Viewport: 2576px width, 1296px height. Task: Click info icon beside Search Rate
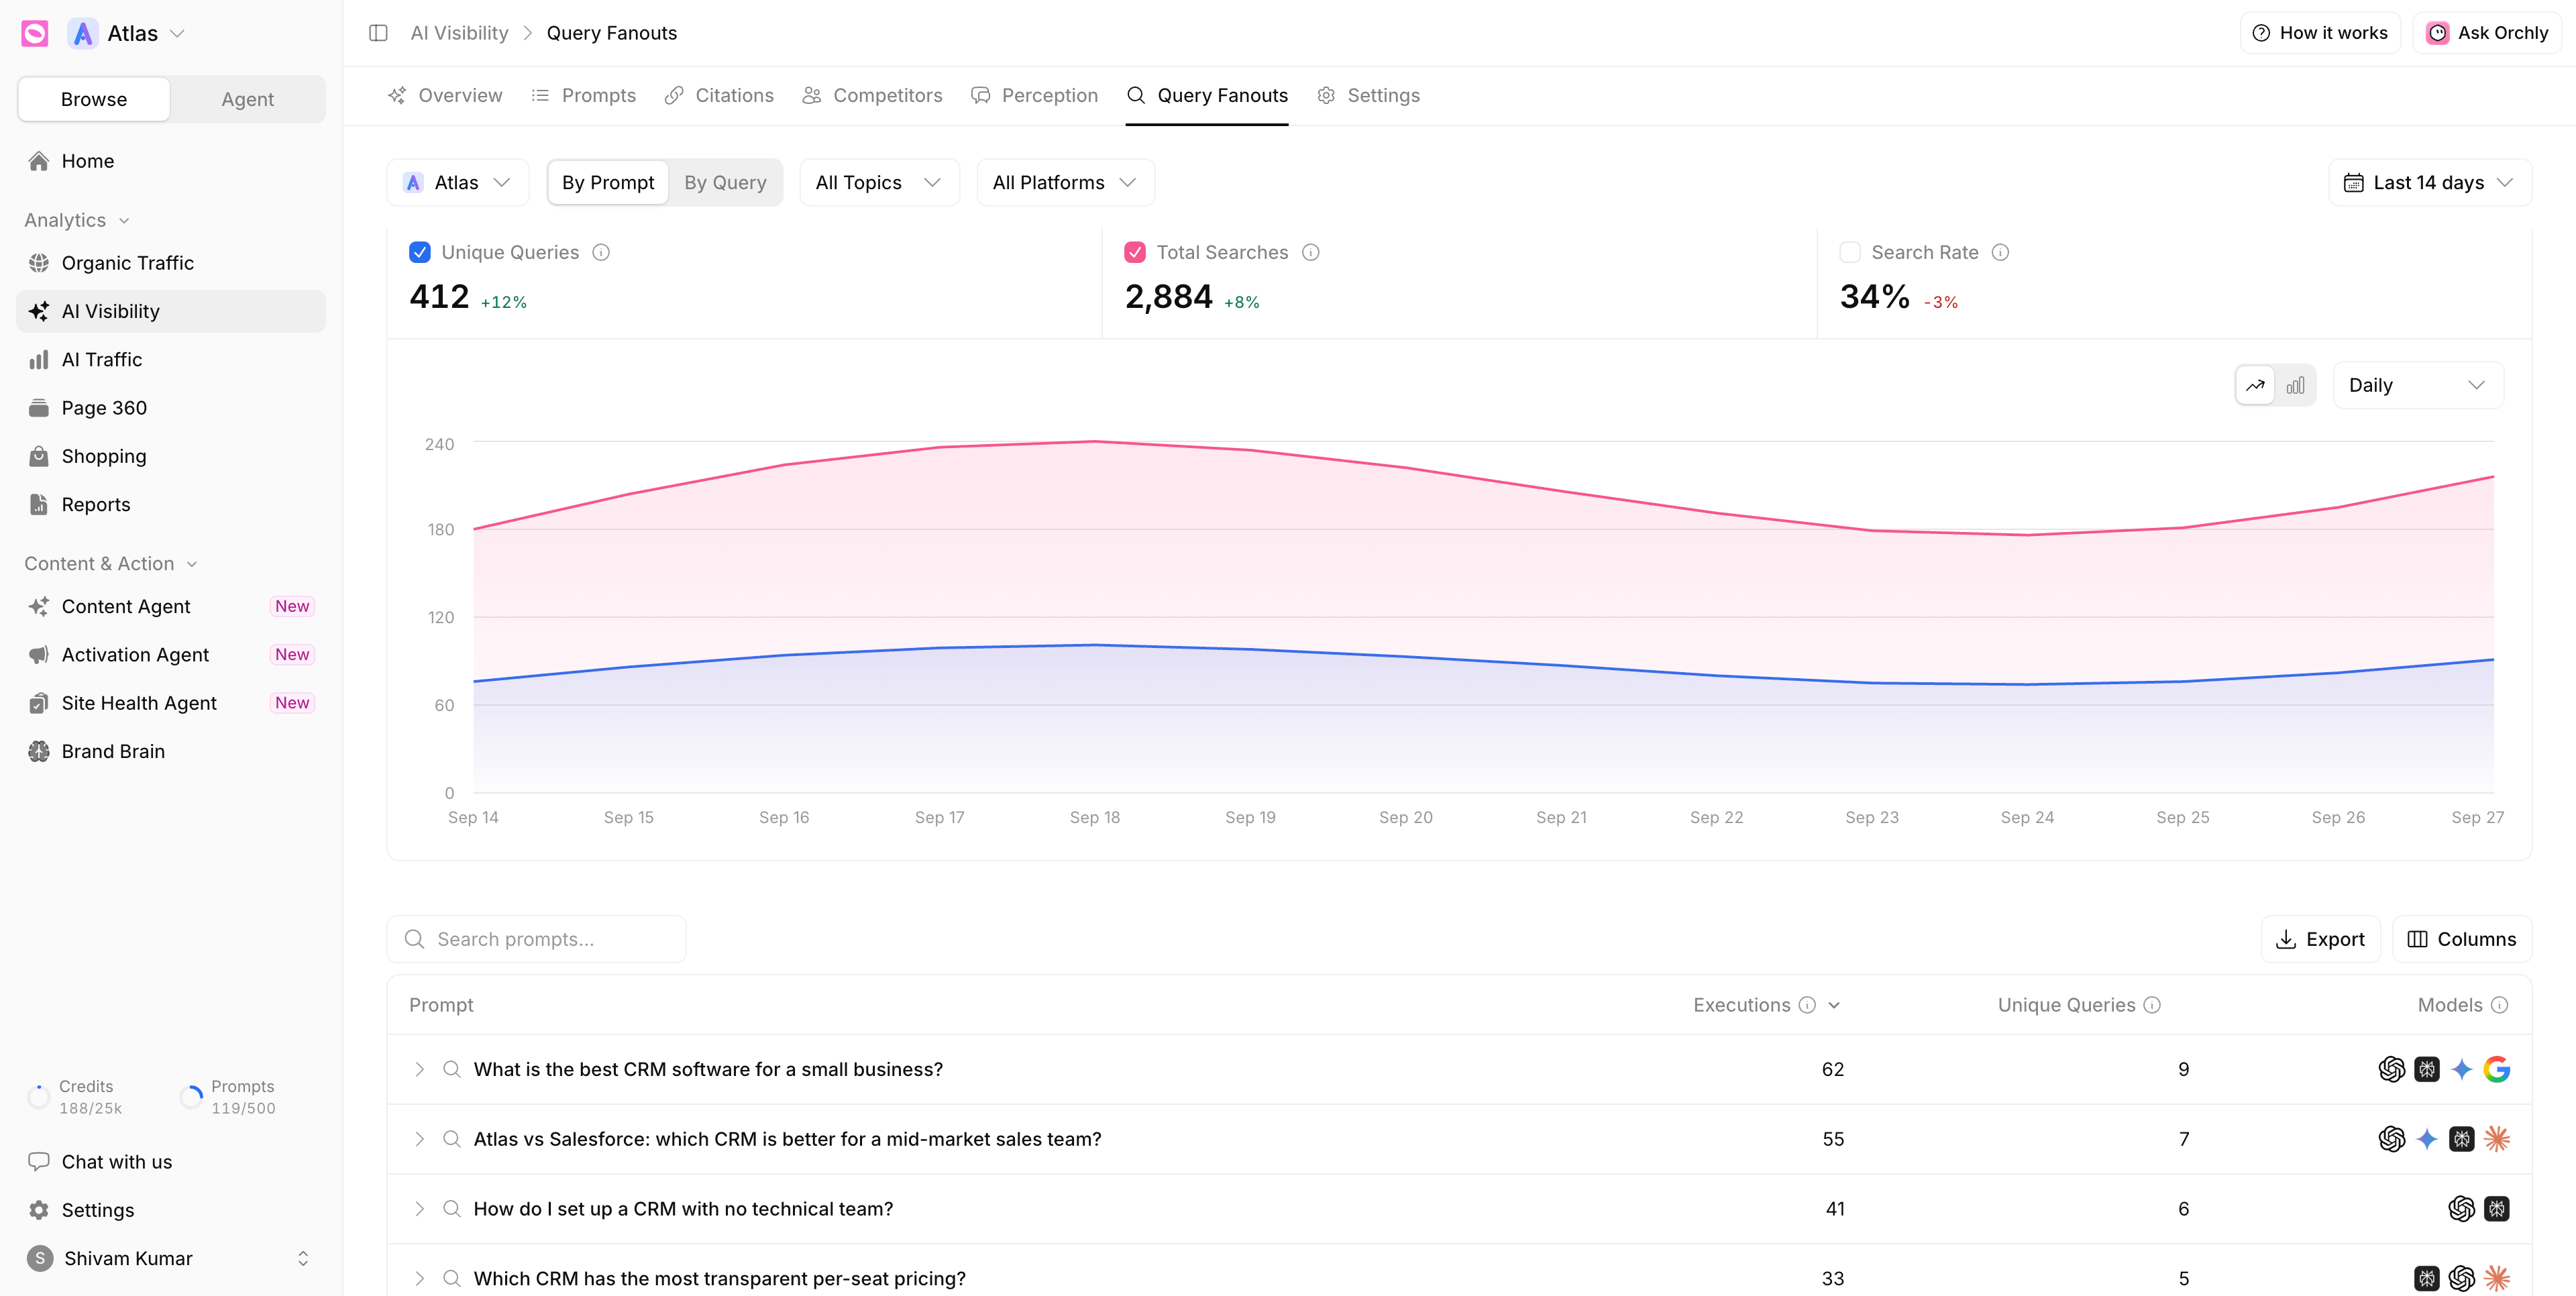click(2000, 252)
